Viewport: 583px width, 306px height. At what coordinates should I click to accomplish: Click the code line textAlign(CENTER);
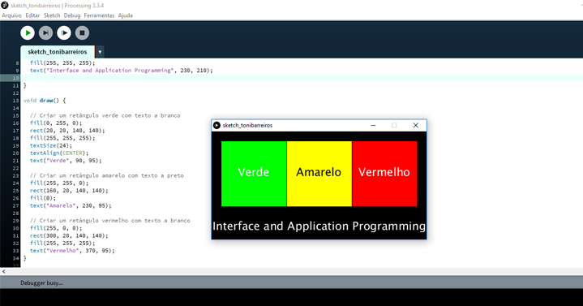59,153
